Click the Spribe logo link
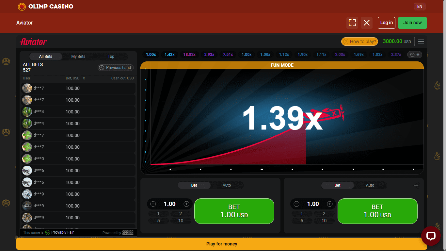The width and height of the screenshot is (446, 251). [128, 233]
